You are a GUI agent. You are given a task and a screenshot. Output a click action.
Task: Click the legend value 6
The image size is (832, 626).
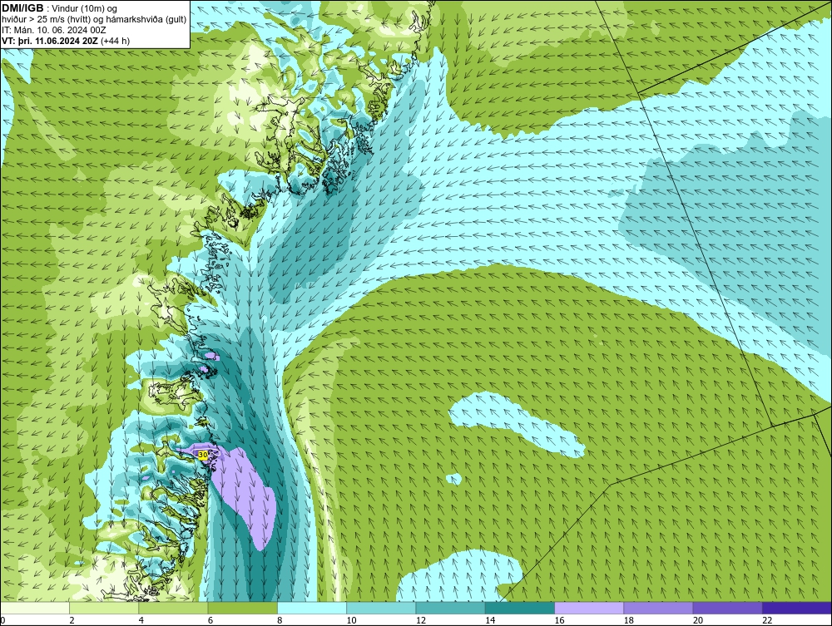pos(210,620)
